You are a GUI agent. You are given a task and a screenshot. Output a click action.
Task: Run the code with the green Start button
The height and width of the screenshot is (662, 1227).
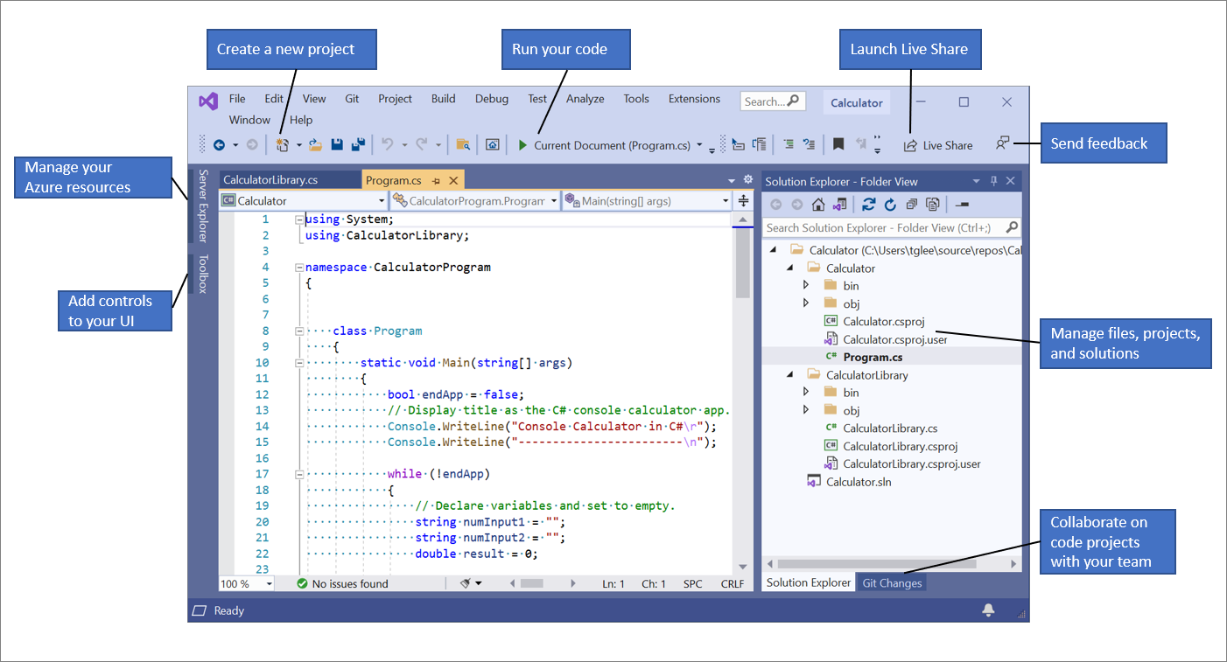pos(522,144)
